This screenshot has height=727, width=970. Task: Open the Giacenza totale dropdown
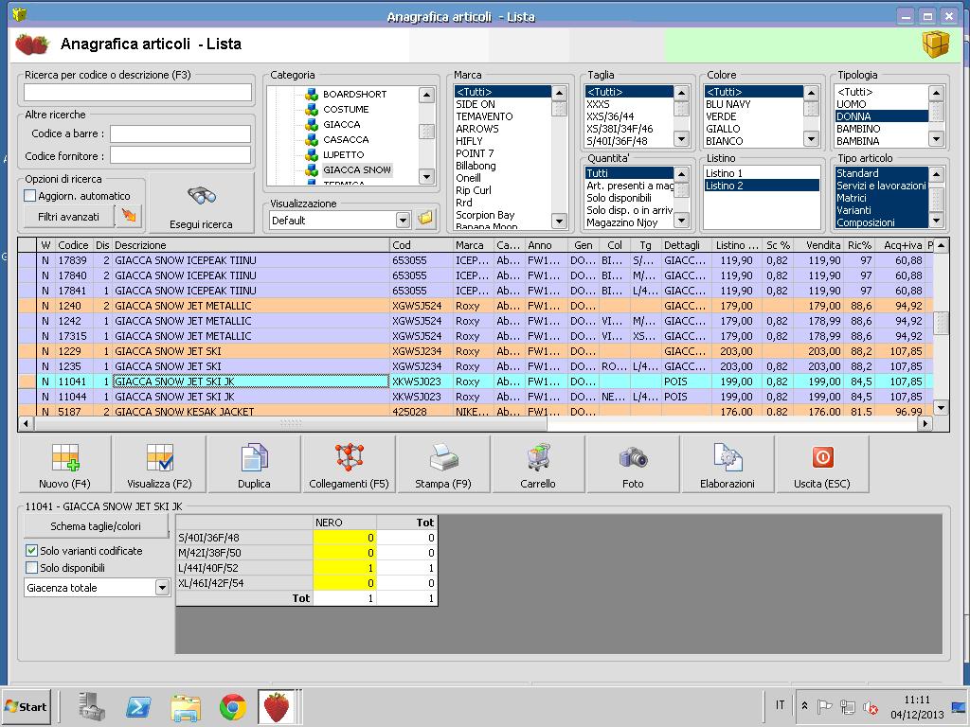tap(161, 588)
